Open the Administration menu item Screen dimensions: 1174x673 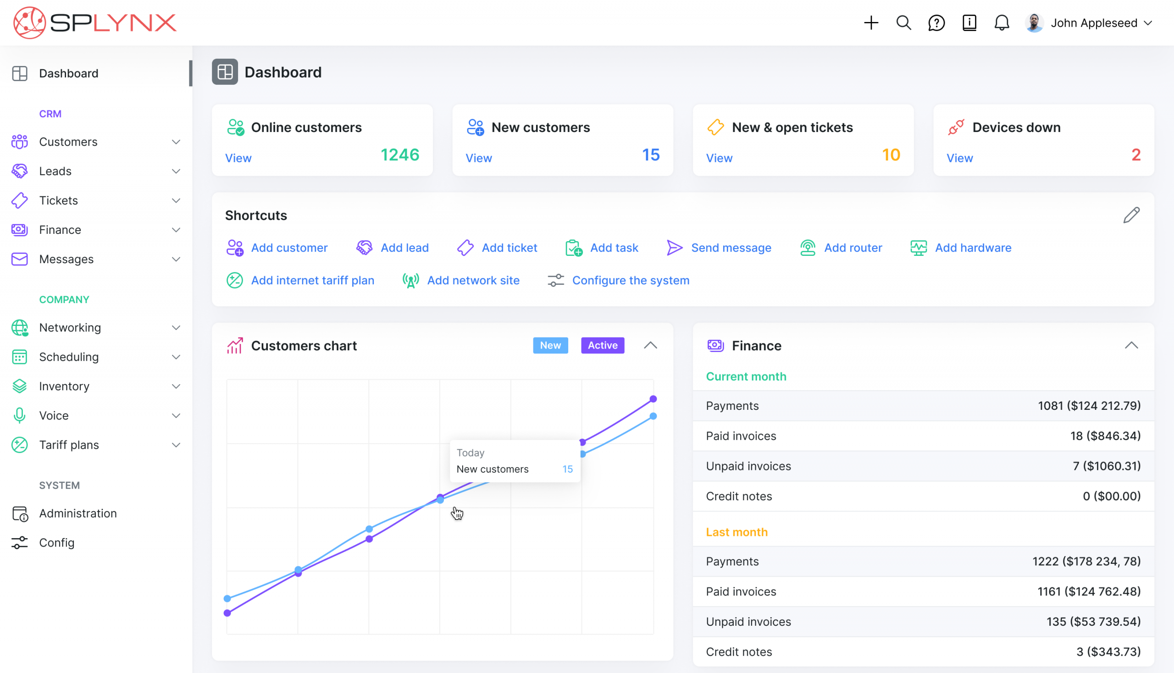pyautogui.click(x=78, y=513)
